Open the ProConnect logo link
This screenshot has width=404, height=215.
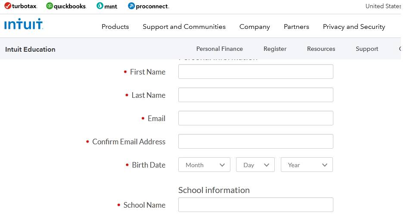point(149,6)
